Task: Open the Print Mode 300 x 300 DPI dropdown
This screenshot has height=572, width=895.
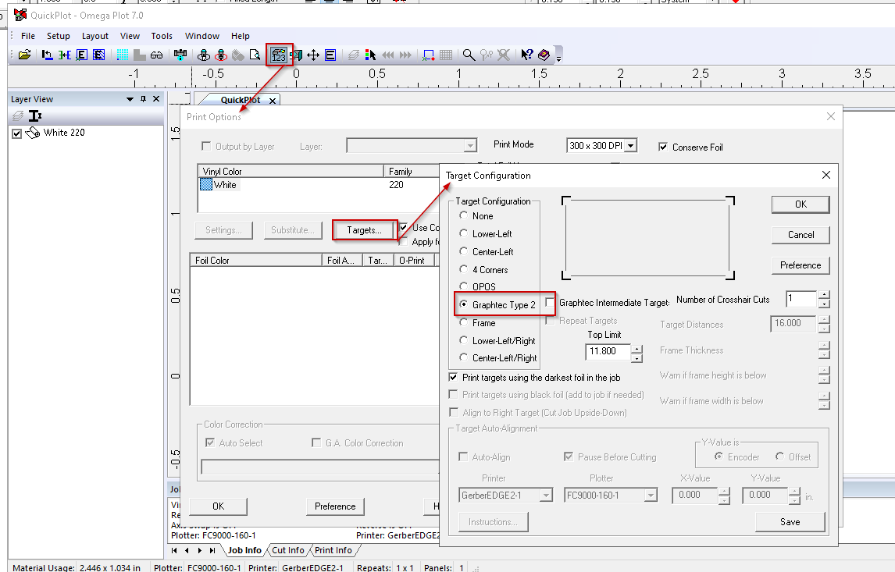Action: coord(630,146)
